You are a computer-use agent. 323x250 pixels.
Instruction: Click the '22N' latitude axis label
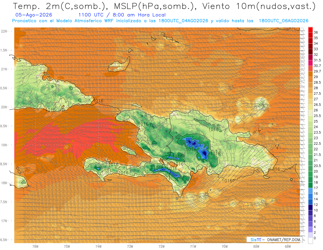click(x=4, y=31)
